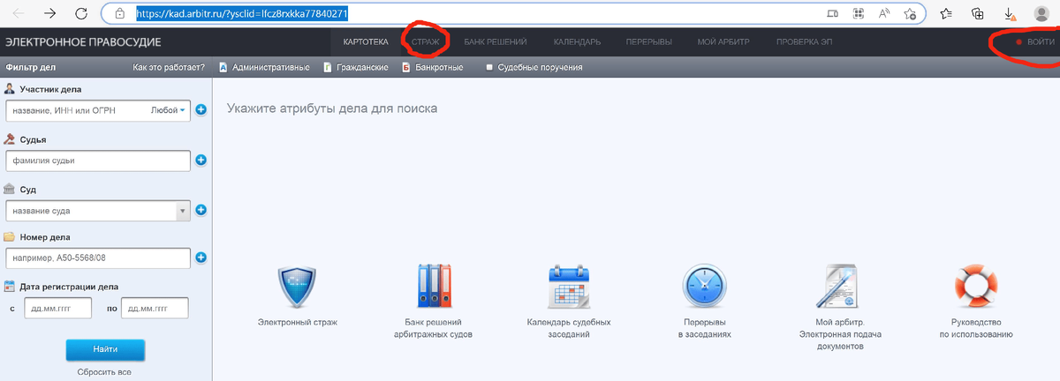The image size is (1060, 381).
Task: Open Руководство lifebuoy icon
Action: click(975, 288)
